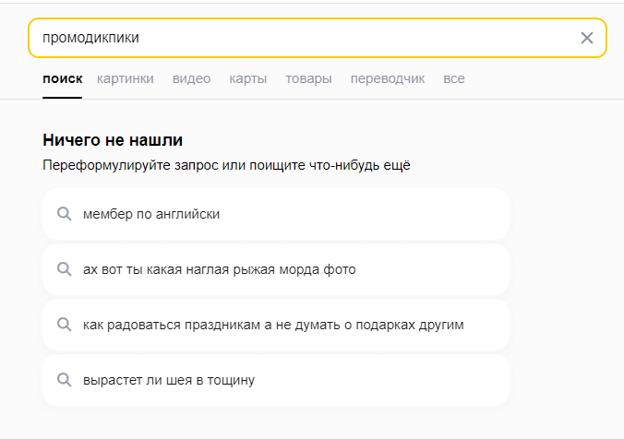The height and width of the screenshot is (439, 624).
Task: Click the magnifier icon beside 'ах вот ты какая'
Action: tap(65, 269)
